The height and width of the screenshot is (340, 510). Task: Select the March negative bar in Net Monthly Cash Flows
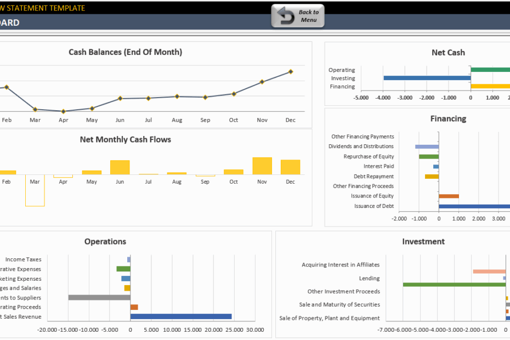35,190
